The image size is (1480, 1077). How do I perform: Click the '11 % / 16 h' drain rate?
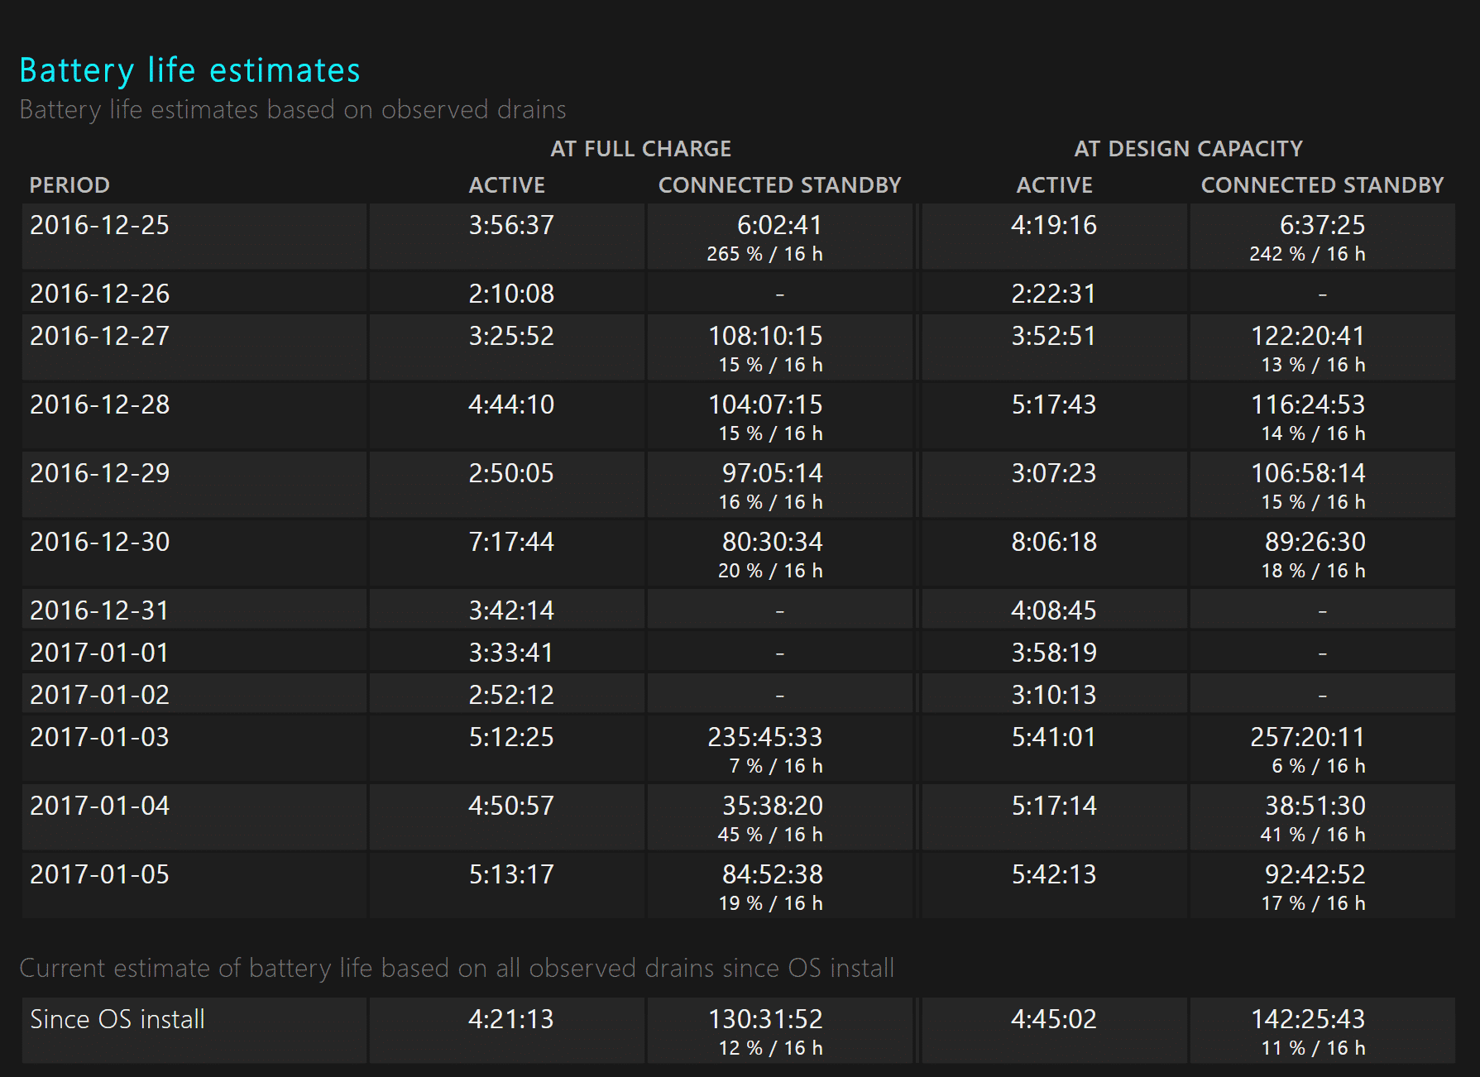[x=1313, y=1048]
